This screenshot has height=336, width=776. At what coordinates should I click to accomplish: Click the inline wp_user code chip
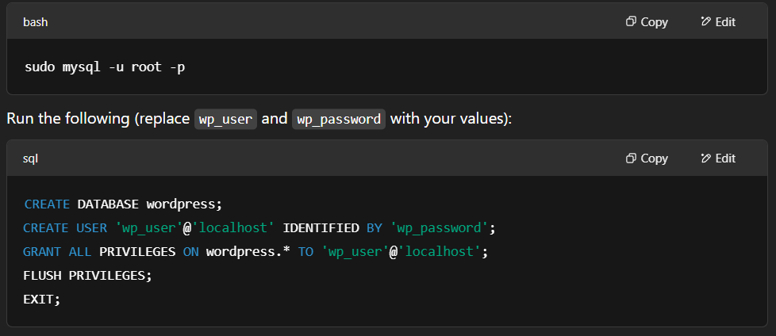[x=225, y=119]
